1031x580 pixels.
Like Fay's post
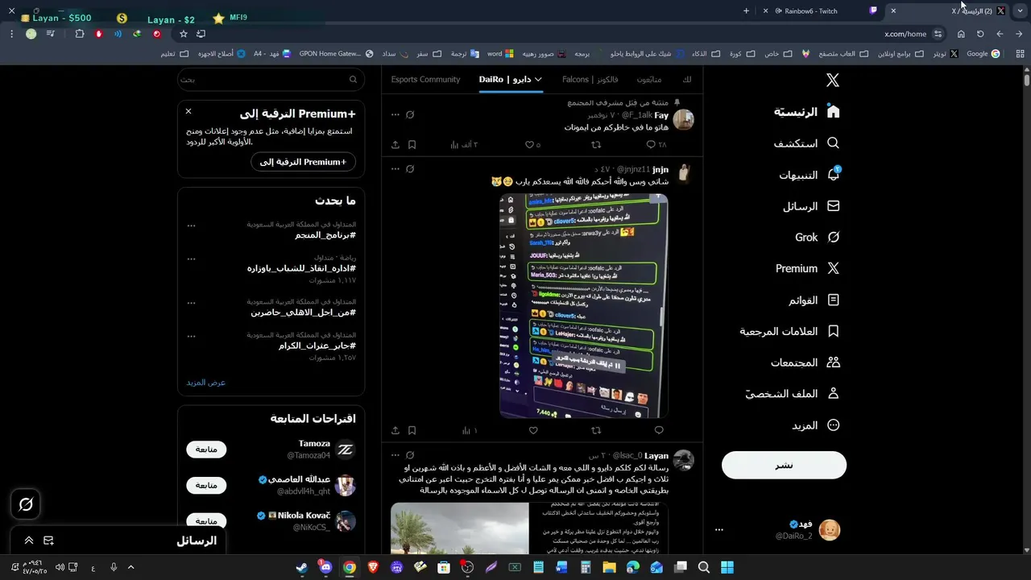coord(532,145)
